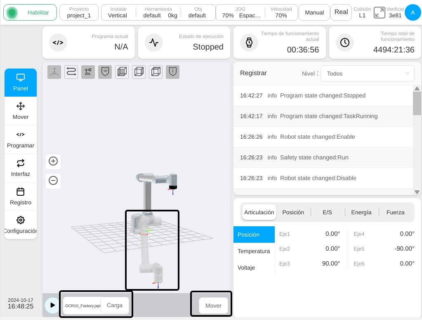Click log entry 'Program state changed:Stopped'
This screenshot has height=320, width=422.
point(323,96)
